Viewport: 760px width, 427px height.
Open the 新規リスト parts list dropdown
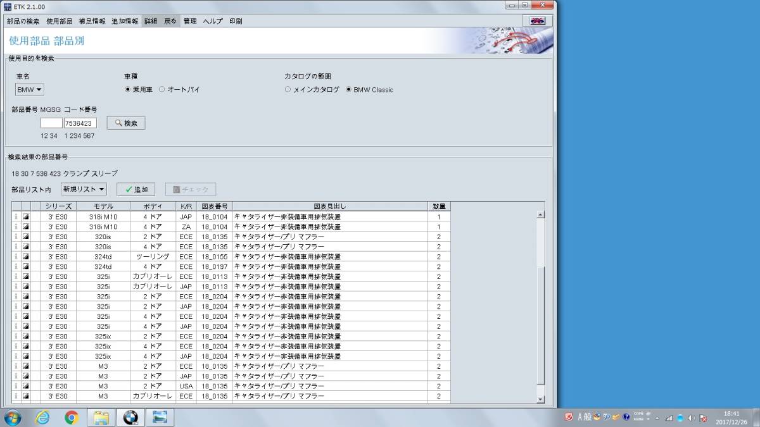pyautogui.click(x=84, y=189)
